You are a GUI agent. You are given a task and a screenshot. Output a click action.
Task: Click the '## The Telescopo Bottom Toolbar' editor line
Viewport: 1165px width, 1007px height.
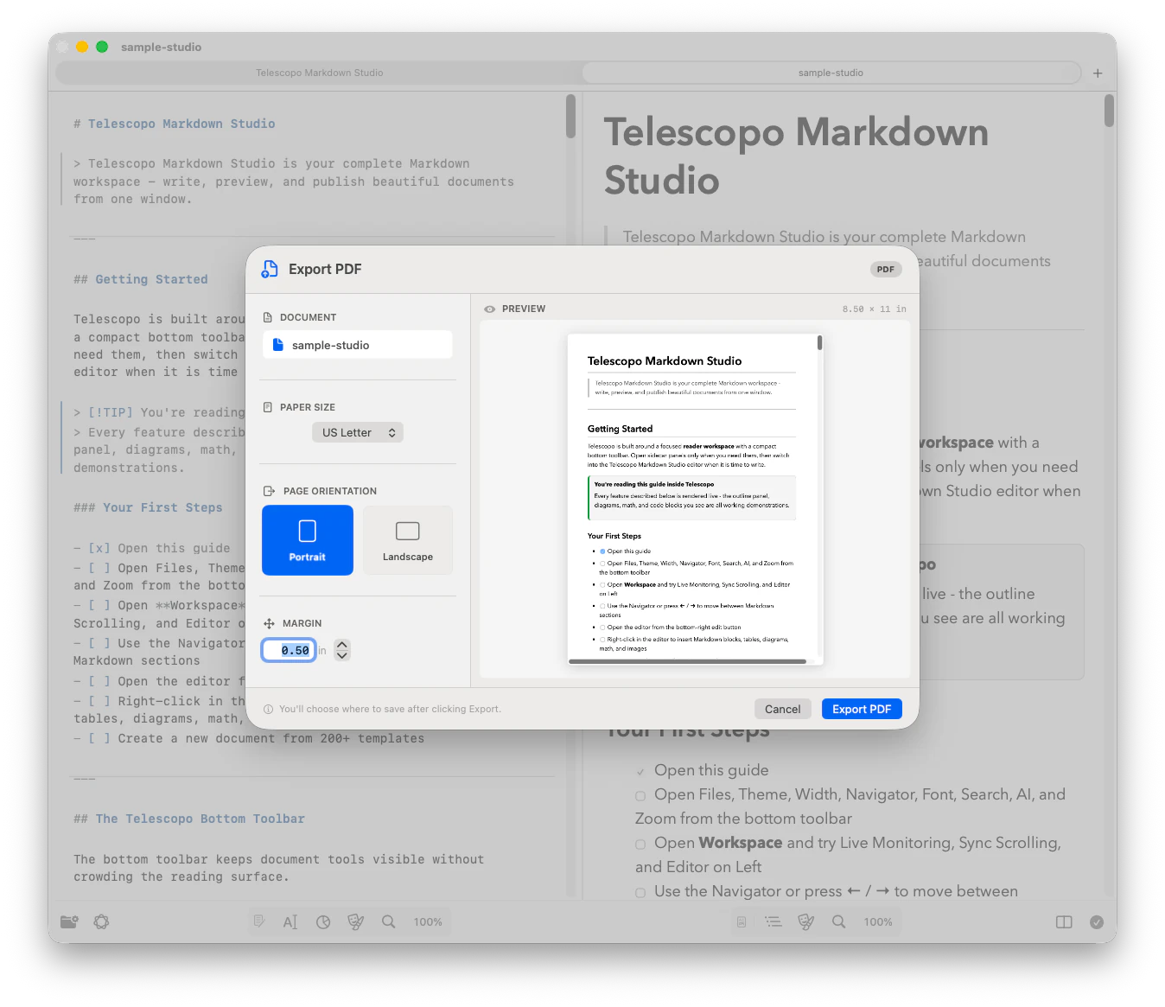(x=189, y=819)
